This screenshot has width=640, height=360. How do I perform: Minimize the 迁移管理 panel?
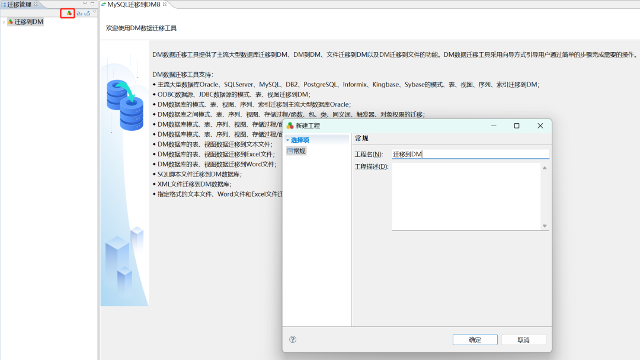pos(85,4)
